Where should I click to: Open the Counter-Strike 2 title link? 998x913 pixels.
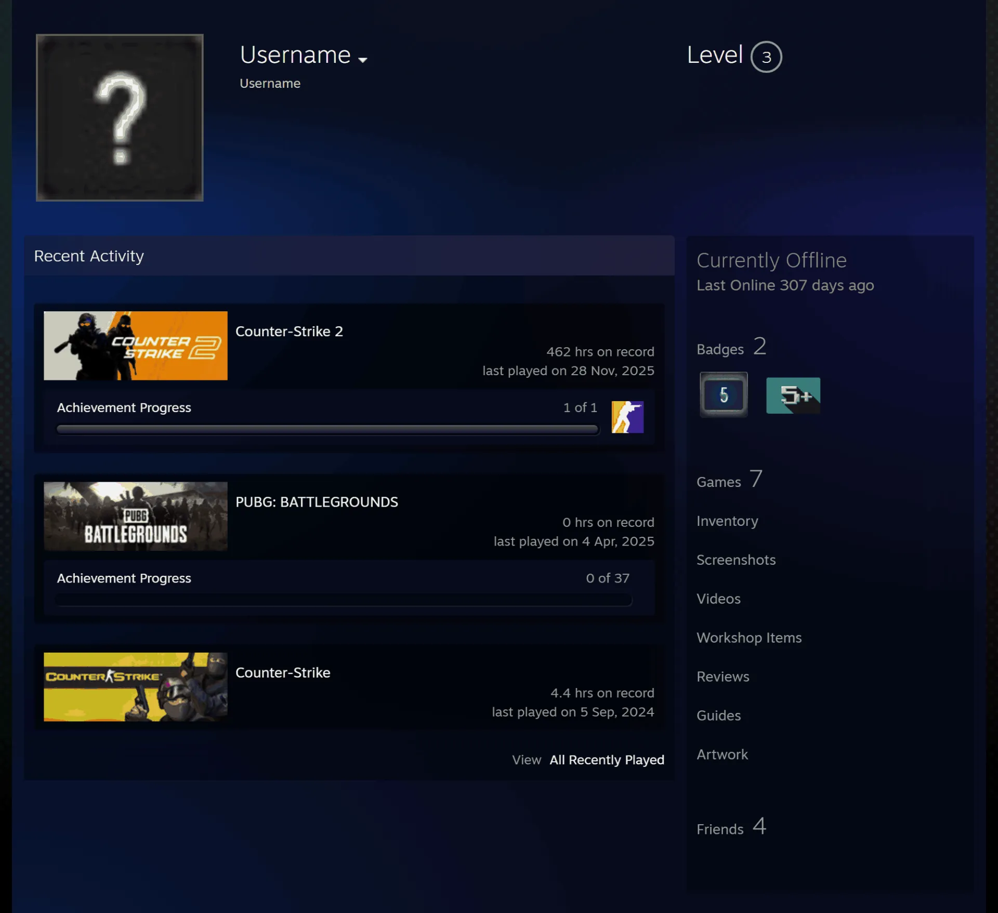pos(289,332)
